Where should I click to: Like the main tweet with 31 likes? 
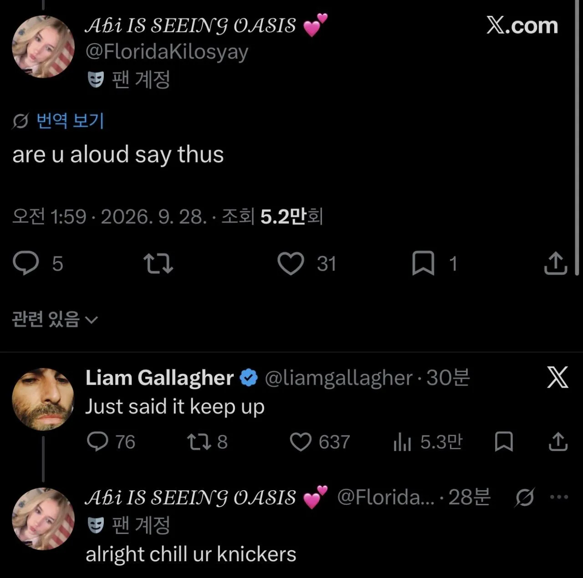click(291, 263)
